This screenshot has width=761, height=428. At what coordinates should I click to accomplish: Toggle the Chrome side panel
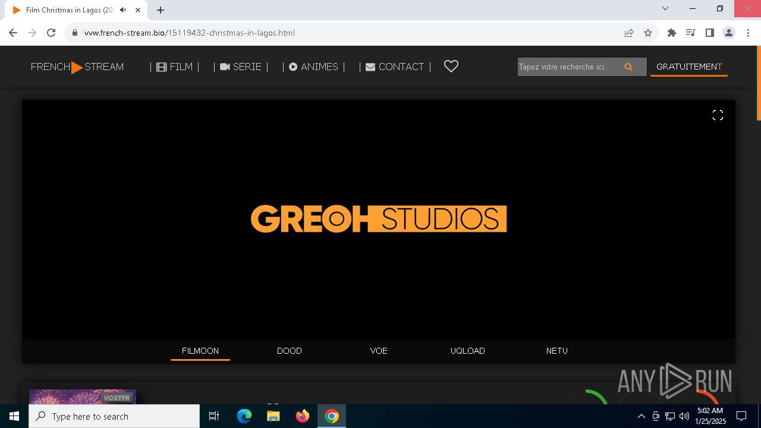coord(710,33)
